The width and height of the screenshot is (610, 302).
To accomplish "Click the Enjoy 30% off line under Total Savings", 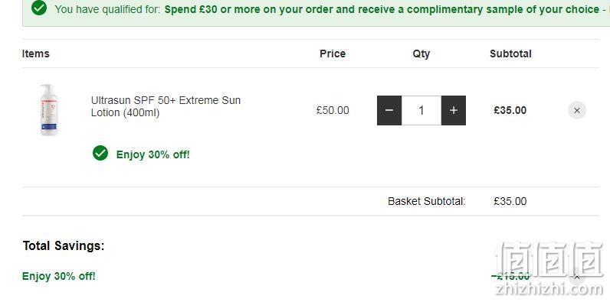I will [x=59, y=276].
